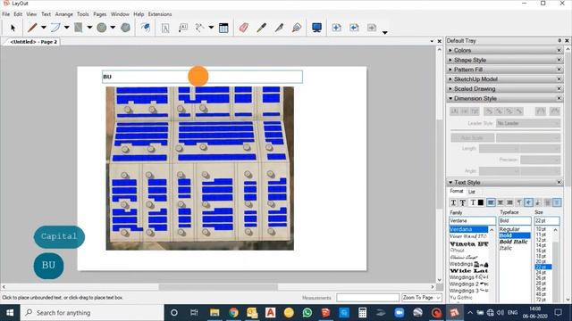Open dropdown next to Dimension tool
The height and width of the screenshot is (321, 572).
pyautogui.click(x=211, y=28)
